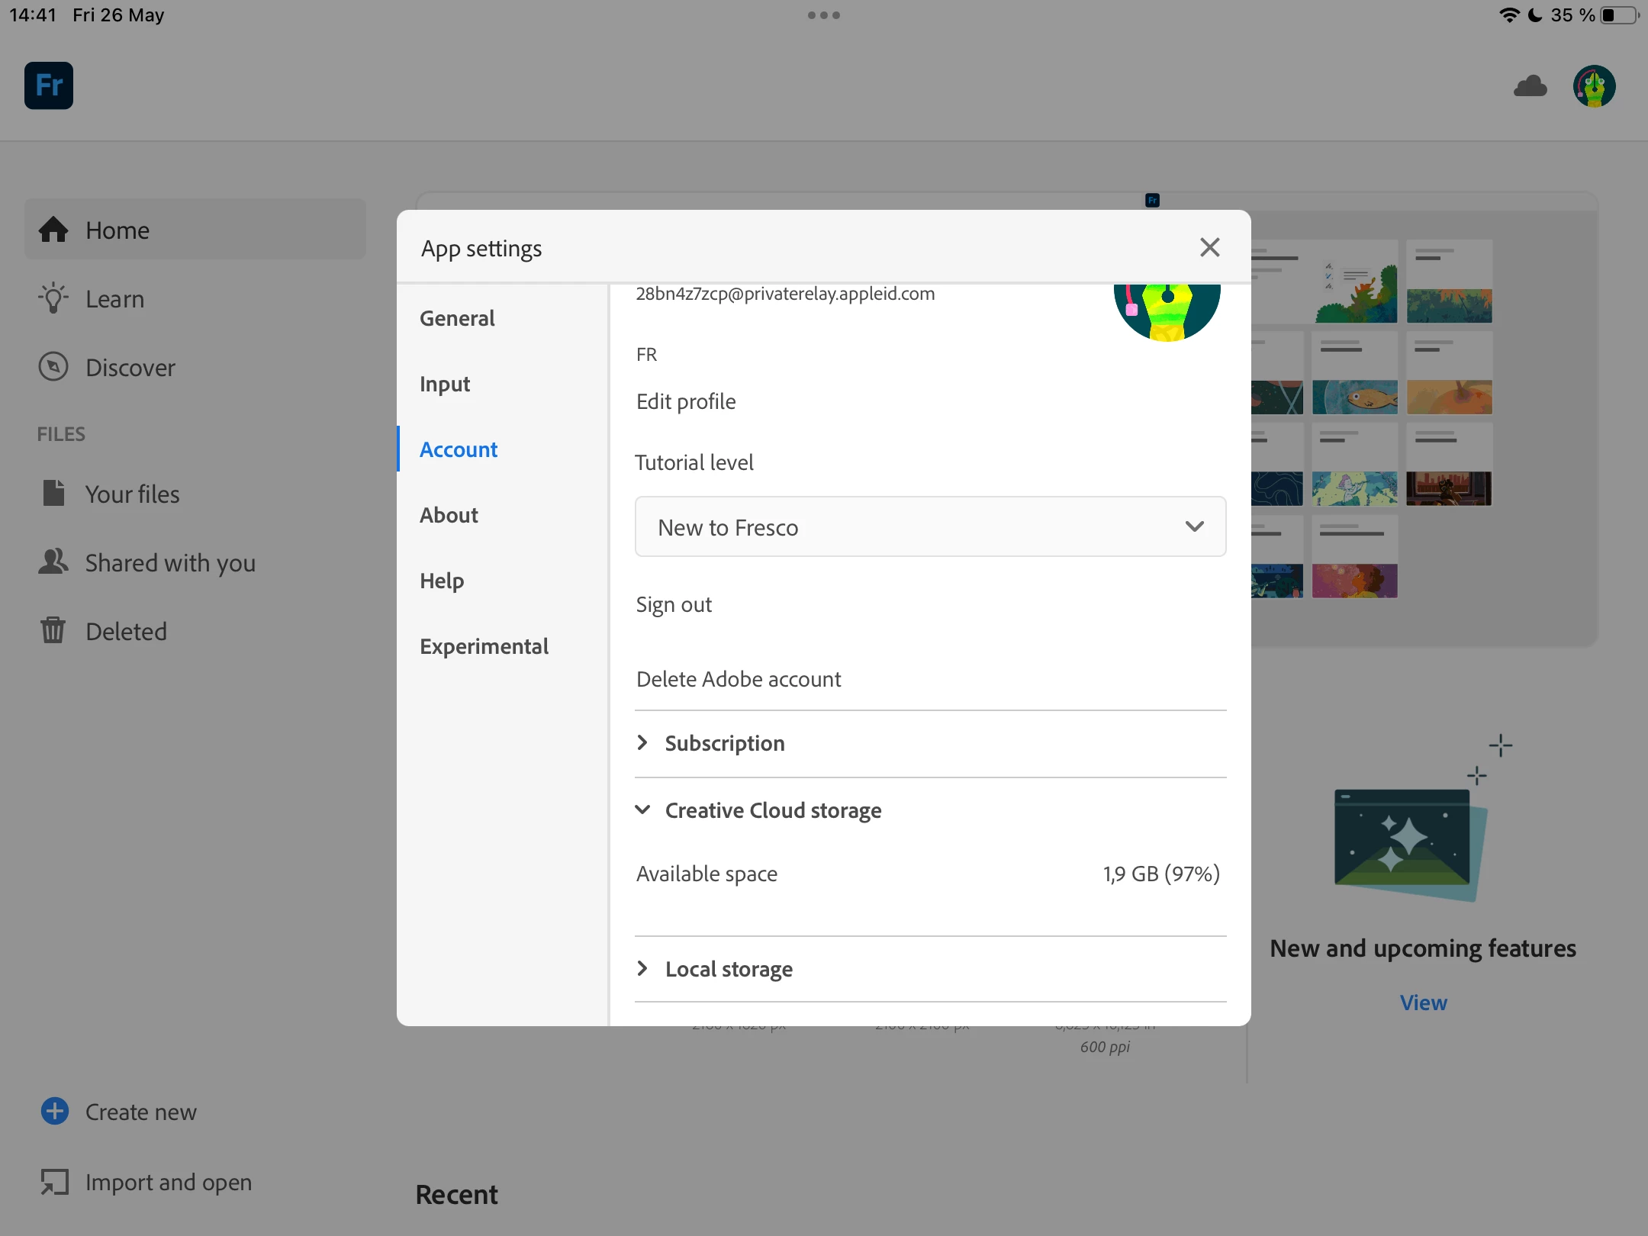This screenshot has height=1236, width=1648.
Task: Click the Import and open icon
Action: [x=54, y=1182]
